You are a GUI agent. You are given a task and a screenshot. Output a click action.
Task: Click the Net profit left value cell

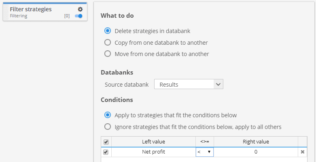(154, 152)
